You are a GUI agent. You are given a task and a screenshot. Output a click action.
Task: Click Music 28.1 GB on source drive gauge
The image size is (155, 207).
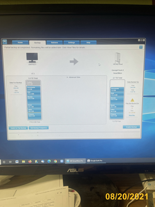[34, 106]
